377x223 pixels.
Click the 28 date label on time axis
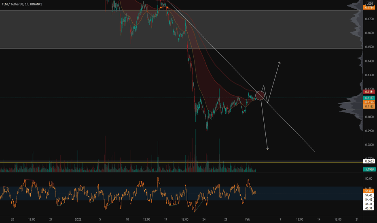point(226,219)
